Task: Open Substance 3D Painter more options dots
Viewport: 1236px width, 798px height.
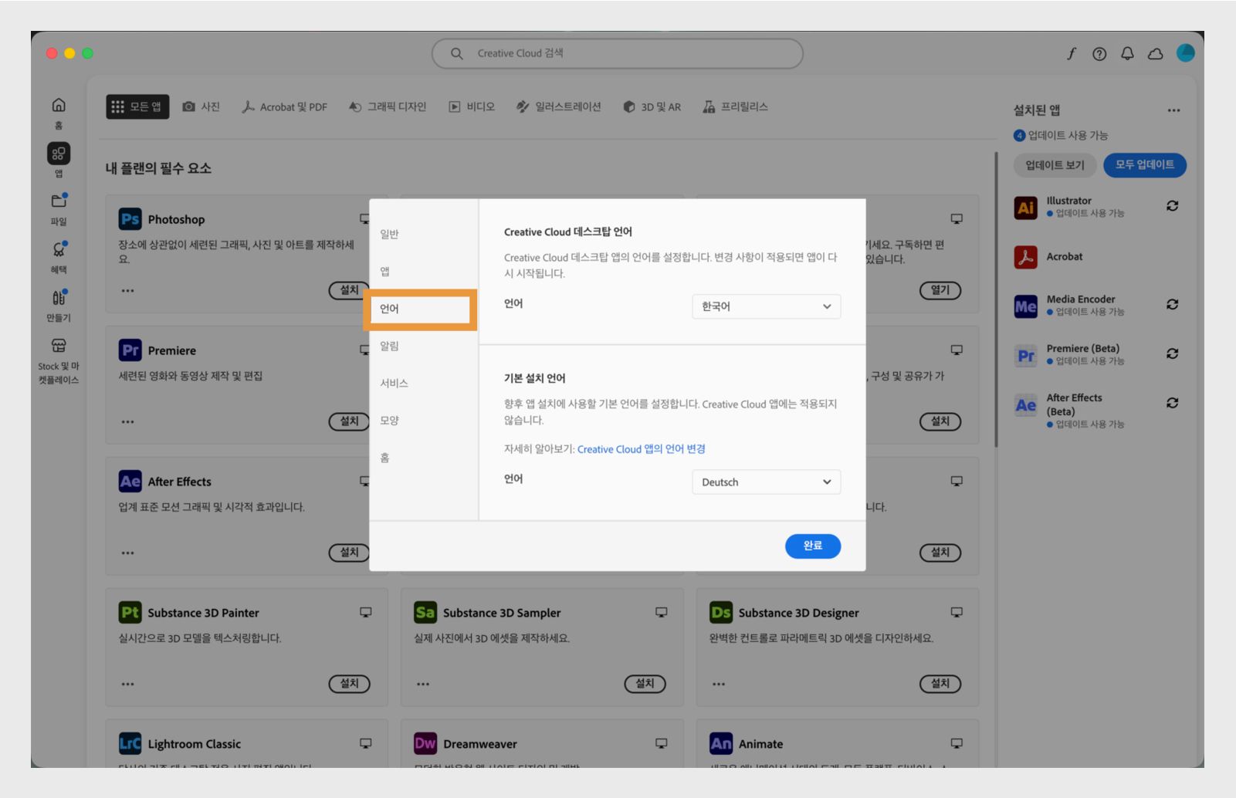Action: 127,685
